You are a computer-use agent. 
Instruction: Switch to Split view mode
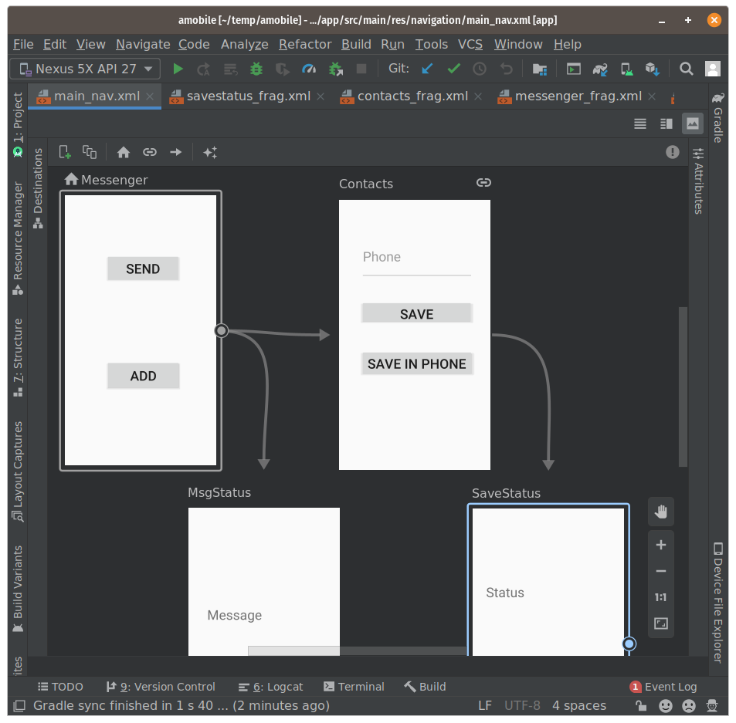(x=666, y=123)
